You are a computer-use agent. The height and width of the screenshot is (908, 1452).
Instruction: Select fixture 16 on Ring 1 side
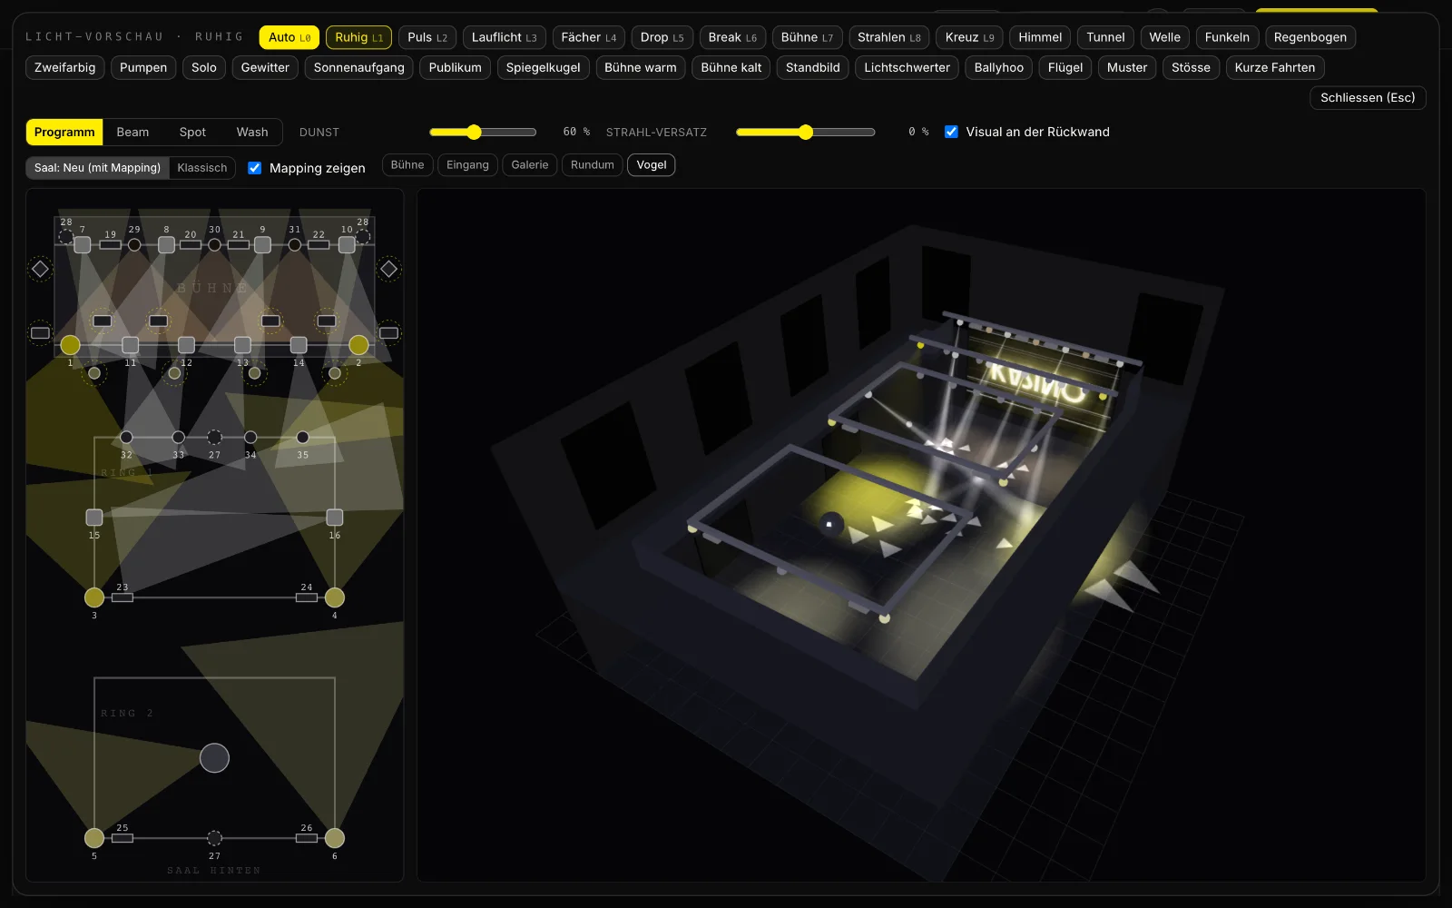click(335, 518)
